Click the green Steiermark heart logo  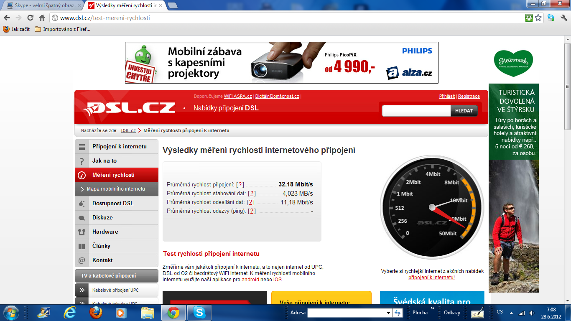pyautogui.click(x=513, y=63)
